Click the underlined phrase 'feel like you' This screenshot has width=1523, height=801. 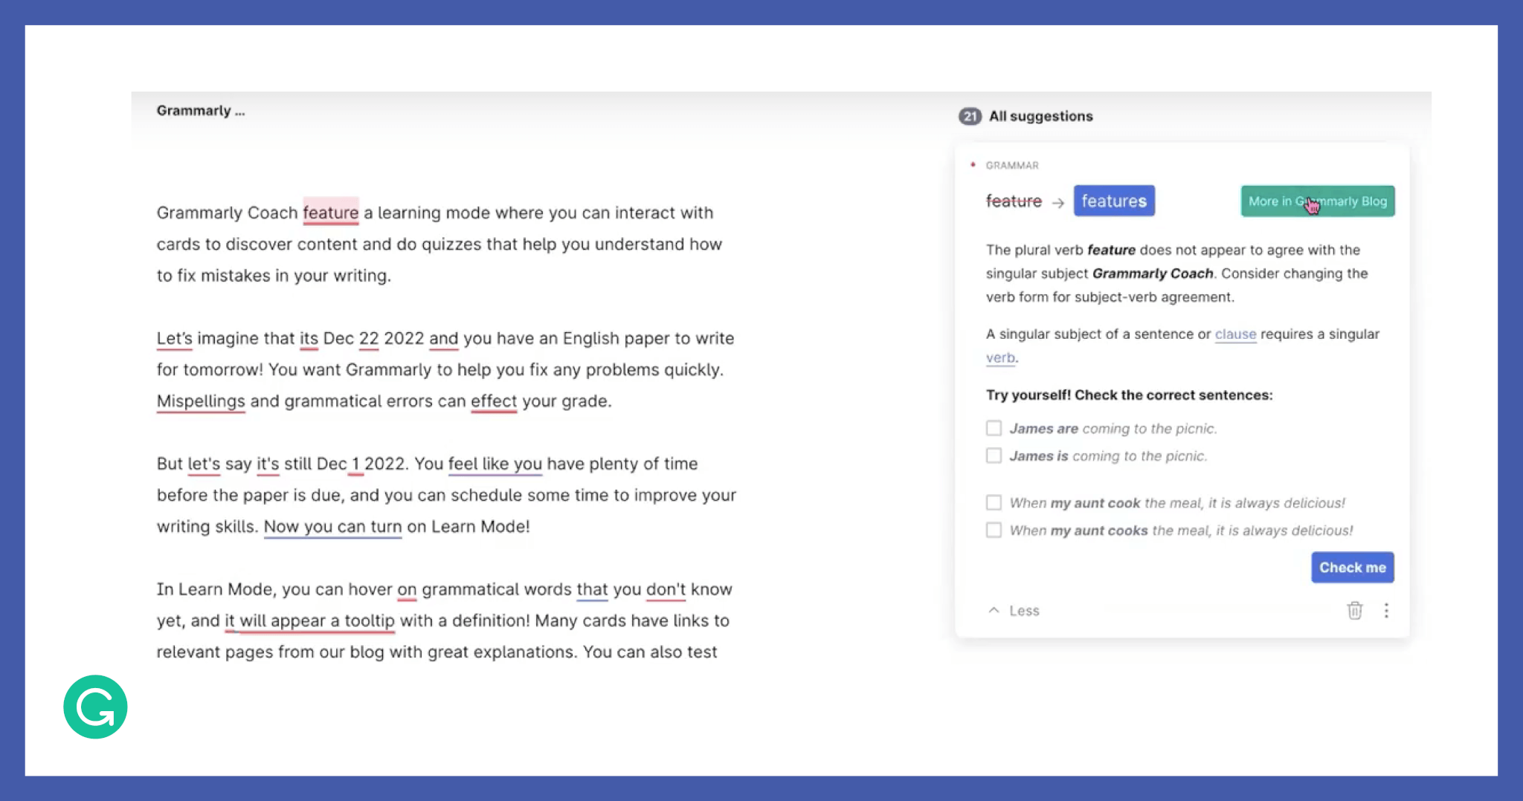(x=495, y=464)
